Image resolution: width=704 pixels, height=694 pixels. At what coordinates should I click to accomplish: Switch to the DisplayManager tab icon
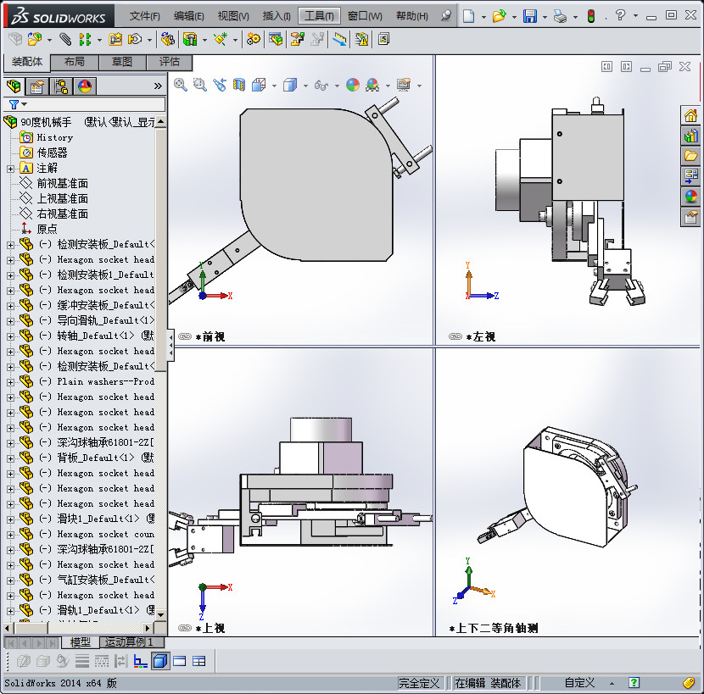[85, 86]
